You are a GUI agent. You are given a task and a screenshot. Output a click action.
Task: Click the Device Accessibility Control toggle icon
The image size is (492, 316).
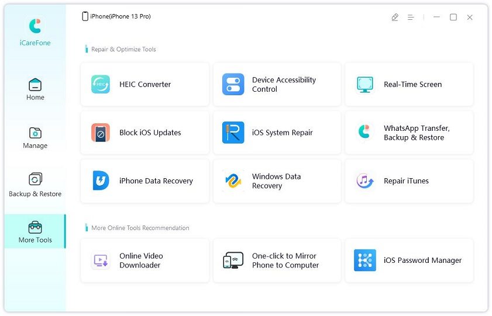click(233, 84)
